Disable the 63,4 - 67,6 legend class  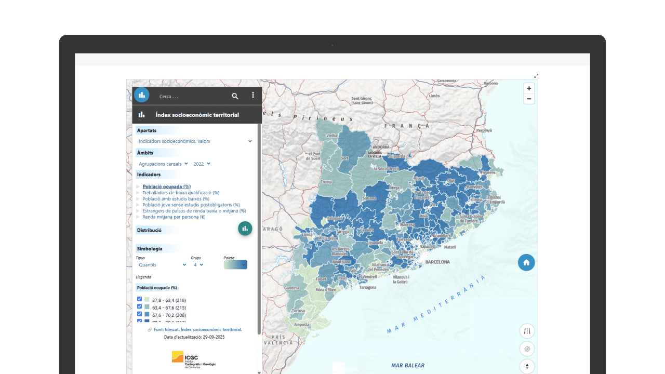(139, 306)
